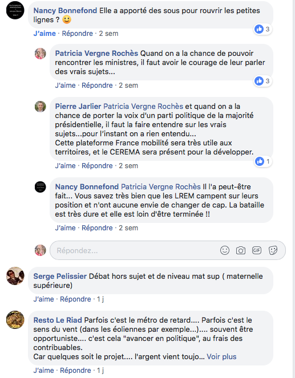Like Serge Pelissier's comment
This screenshot has height=378, width=295.
tap(43, 299)
